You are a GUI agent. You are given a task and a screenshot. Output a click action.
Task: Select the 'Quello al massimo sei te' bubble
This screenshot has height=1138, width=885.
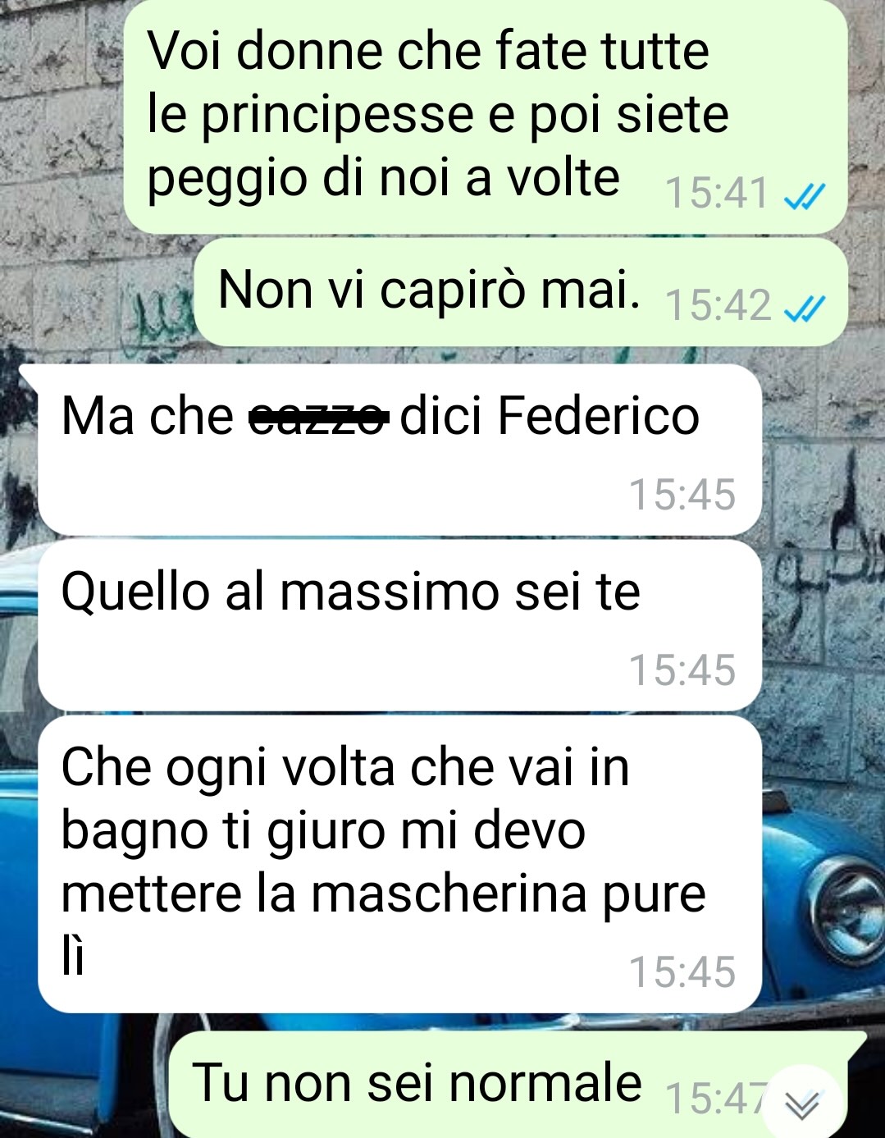[399, 625]
